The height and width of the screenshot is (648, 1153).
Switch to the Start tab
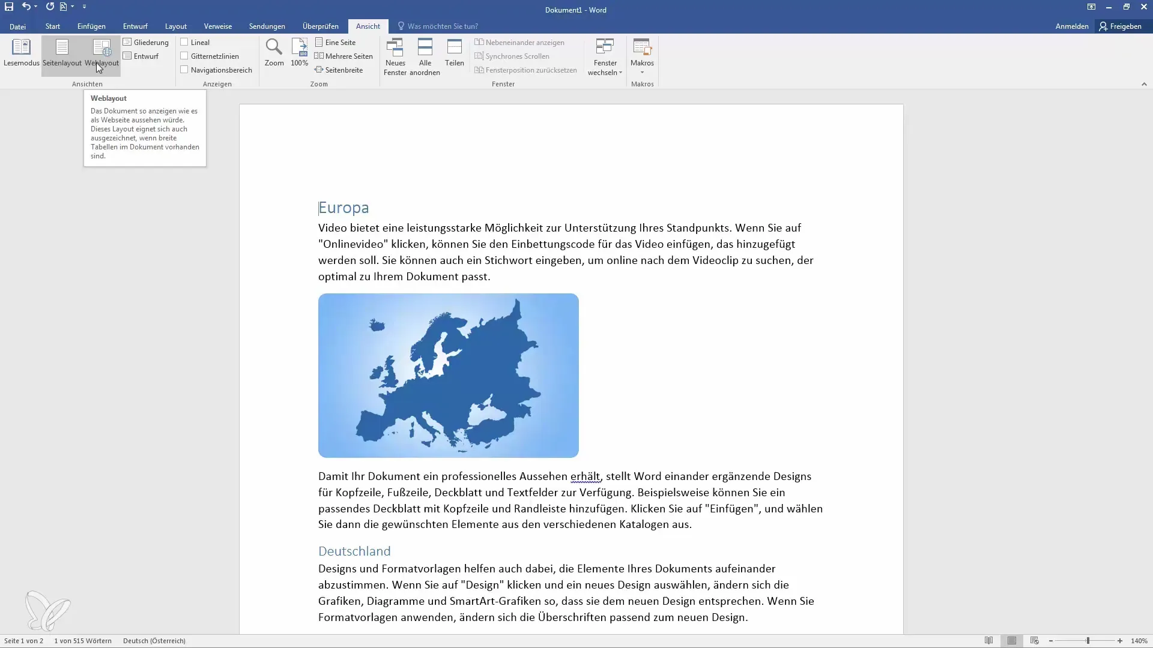[x=53, y=26]
